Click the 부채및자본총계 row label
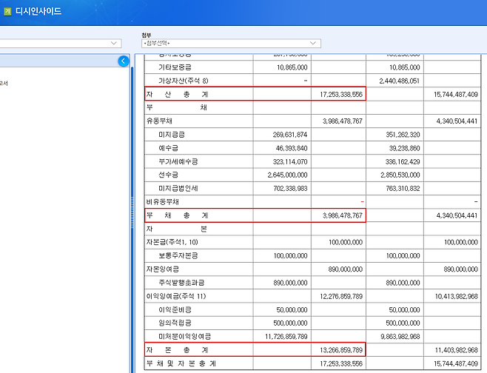487x373 pixels. (x=181, y=363)
